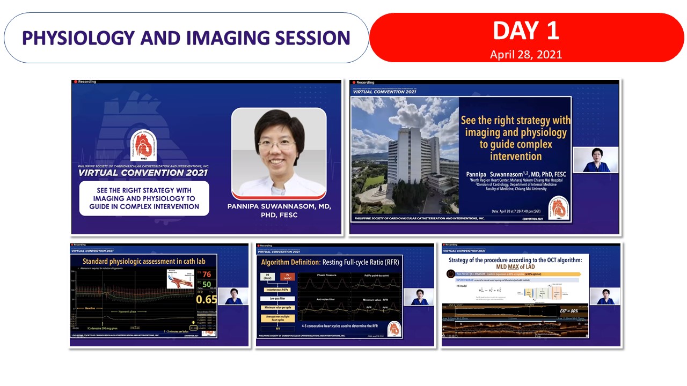Image resolution: width=687 pixels, height=386 pixels.
Task: Open the Standard physiologic assessment slide thumbnail
Action: tap(159, 295)
